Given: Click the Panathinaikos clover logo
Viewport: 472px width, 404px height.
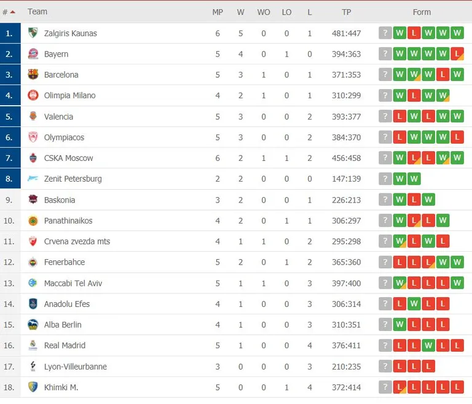Looking at the screenshot, I should 33,220.
